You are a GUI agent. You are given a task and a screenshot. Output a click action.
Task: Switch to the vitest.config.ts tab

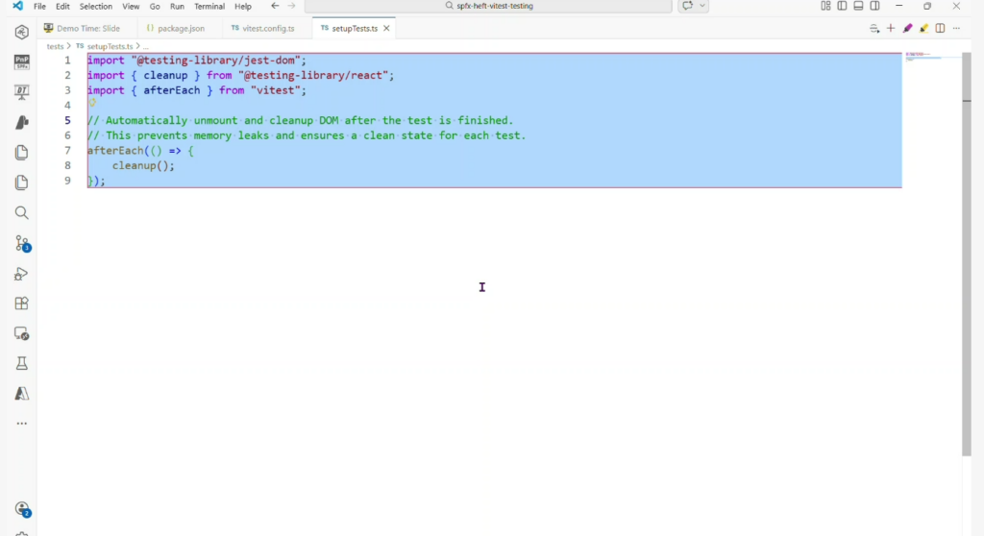click(x=262, y=29)
